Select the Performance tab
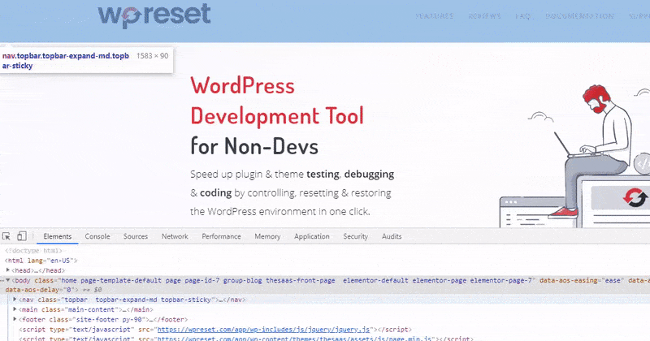This screenshot has width=650, height=341. [x=221, y=236]
